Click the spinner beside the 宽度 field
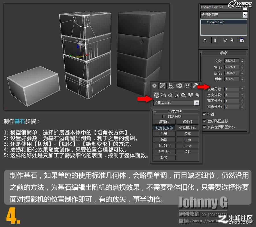 (242, 67)
